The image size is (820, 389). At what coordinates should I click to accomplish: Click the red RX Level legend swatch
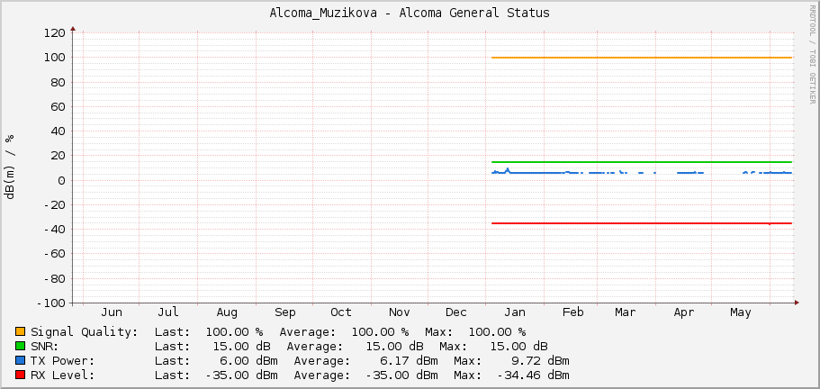point(21,375)
